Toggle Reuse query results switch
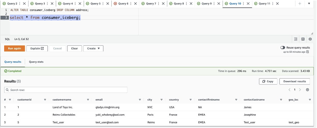 tap(283, 48)
